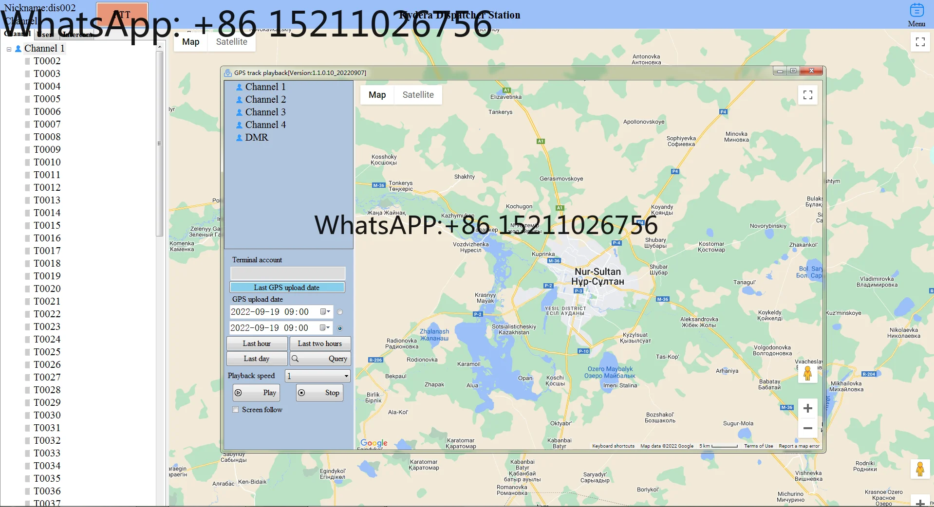Switch to the Channel tab in left panel
Screen dimensions: 934x507
18,34
